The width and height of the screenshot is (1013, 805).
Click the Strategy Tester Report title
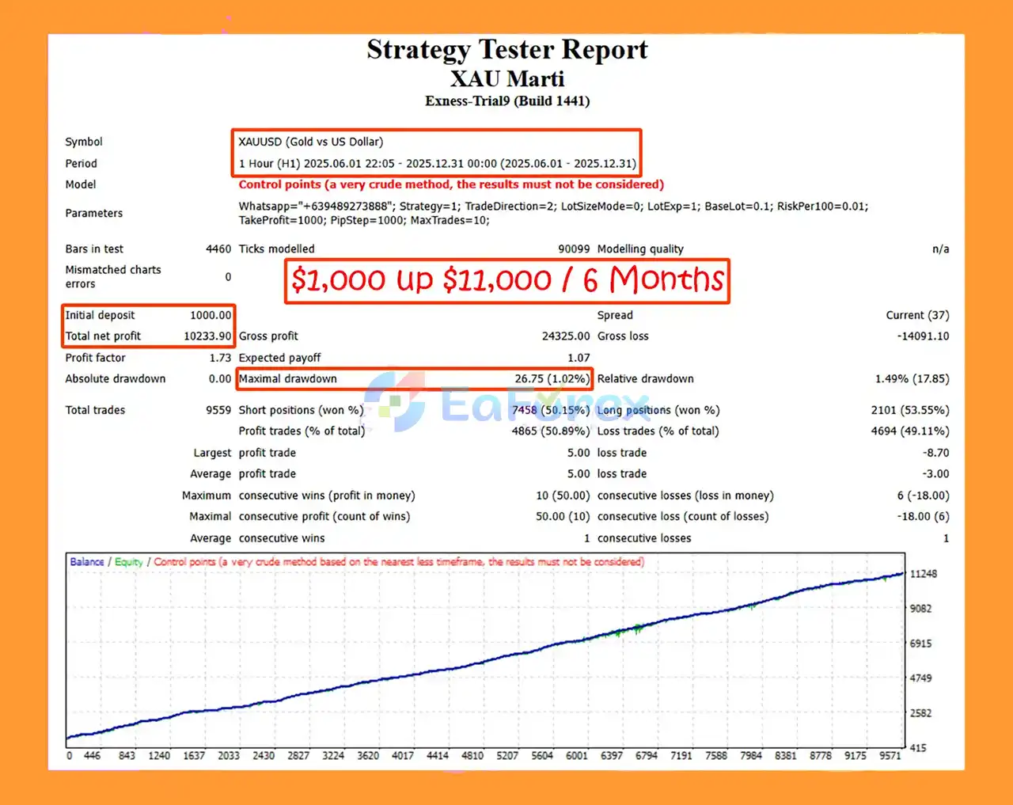pos(506,50)
